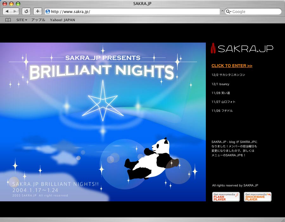285x222 pixels.
Task: Open the 11/28 笑い道 entry
Action: coord(221,93)
